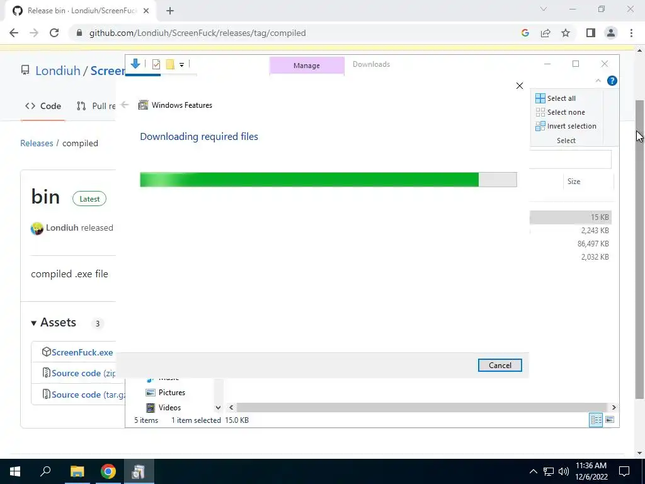Open Windows taskbar search
645x484 pixels.
45,471
